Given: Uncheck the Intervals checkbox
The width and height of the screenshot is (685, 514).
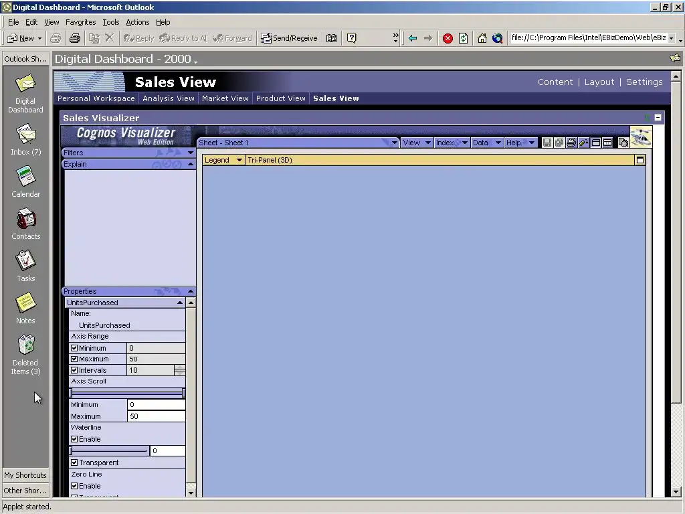Looking at the screenshot, I should (x=74, y=370).
